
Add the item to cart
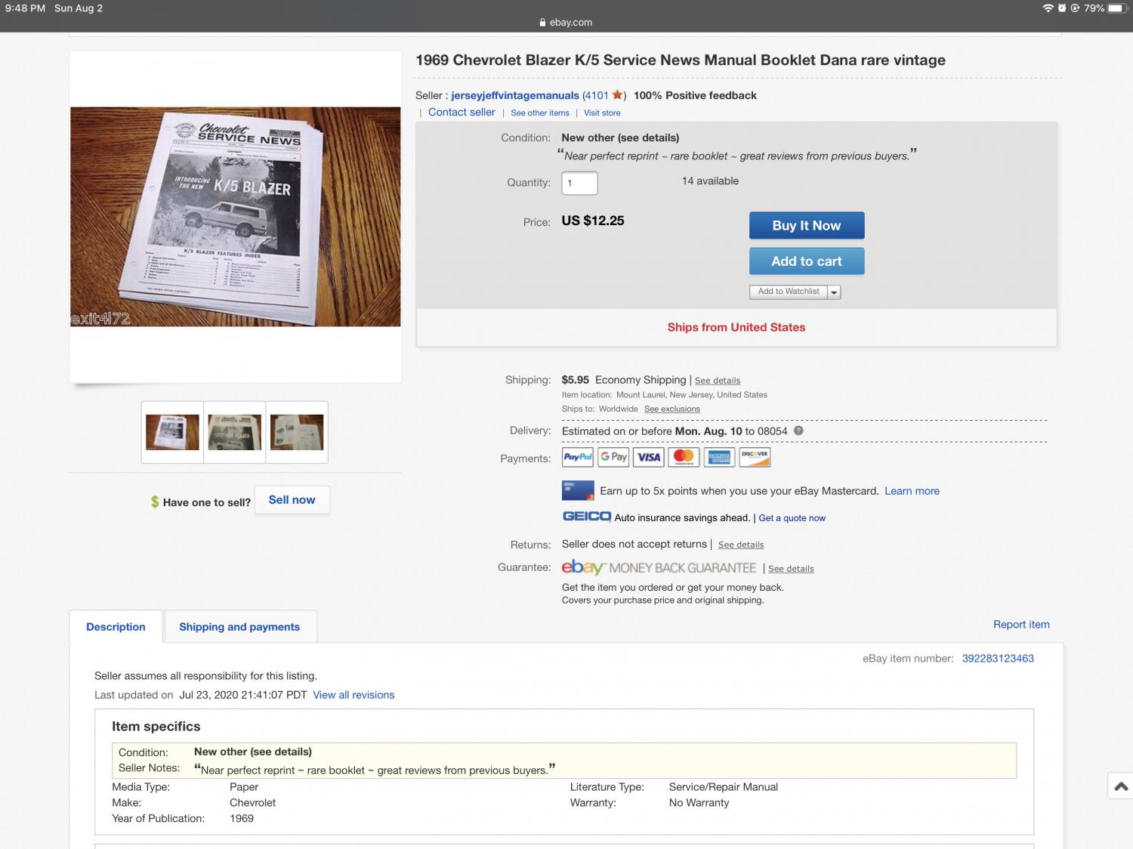click(x=807, y=261)
